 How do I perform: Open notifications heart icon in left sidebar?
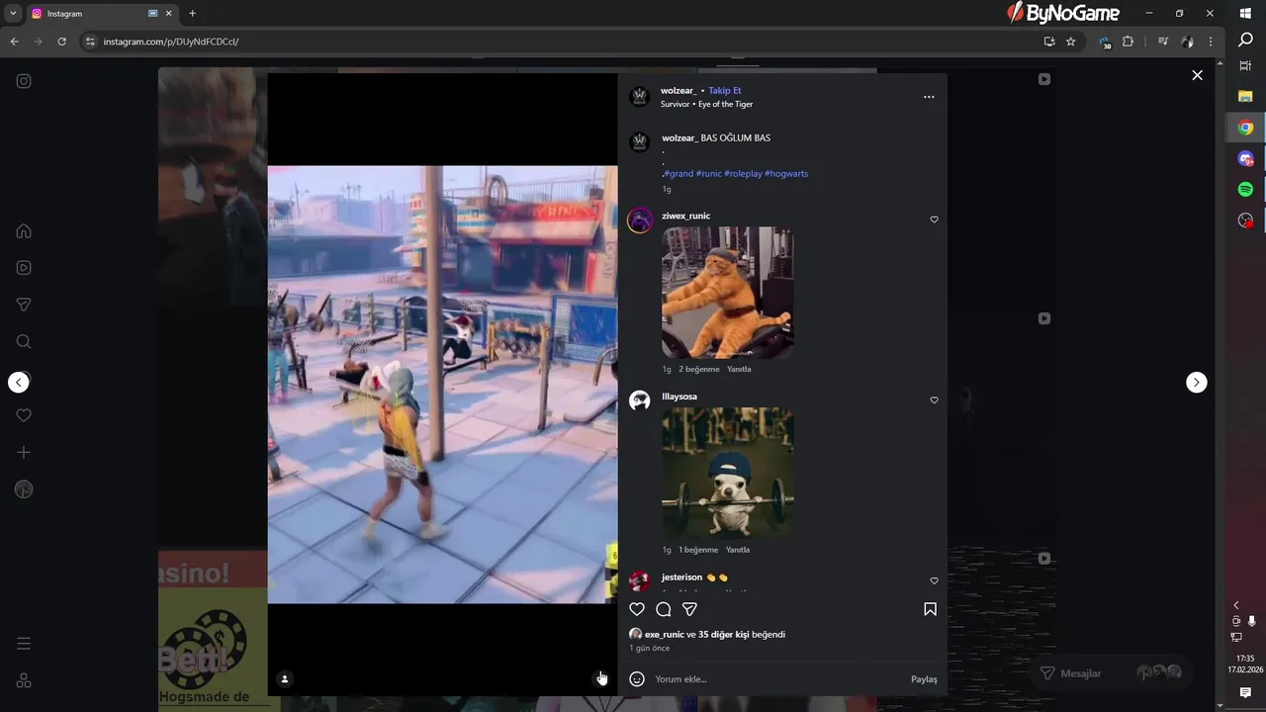24,415
